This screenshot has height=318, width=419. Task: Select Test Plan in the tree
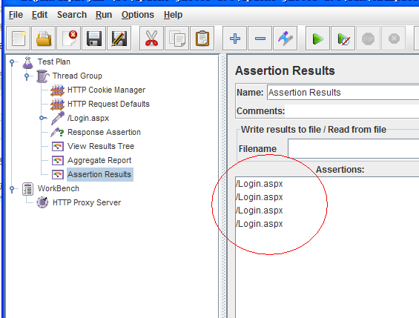pos(54,62)
